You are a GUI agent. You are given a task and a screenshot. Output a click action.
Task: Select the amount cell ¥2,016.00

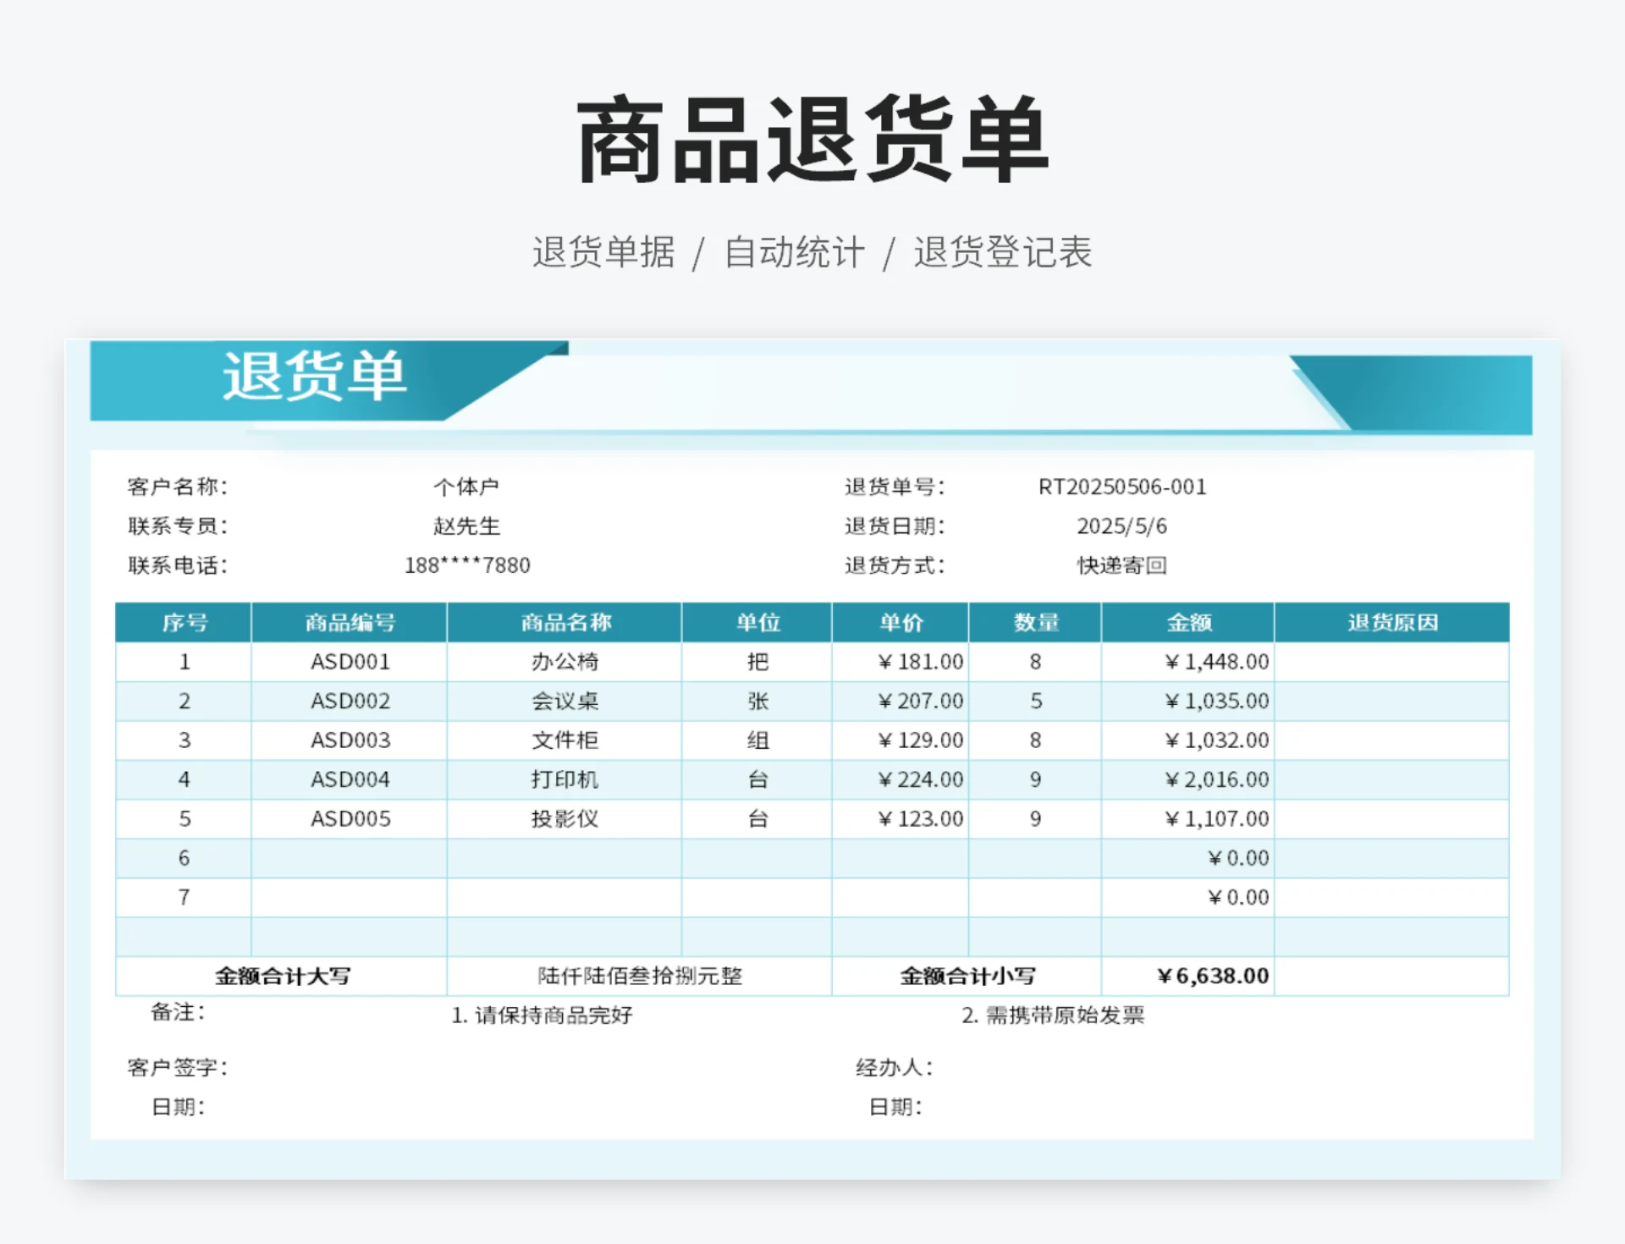1216,779
